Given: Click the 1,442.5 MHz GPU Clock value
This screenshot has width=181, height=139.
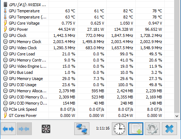Looking at the screenshot, I should (64, 35).
